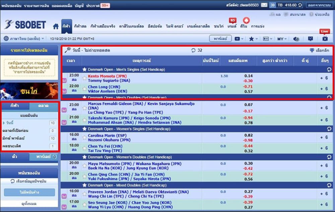
Task: Open รายงานการเงิน financial report link
Action: (37, 6)
